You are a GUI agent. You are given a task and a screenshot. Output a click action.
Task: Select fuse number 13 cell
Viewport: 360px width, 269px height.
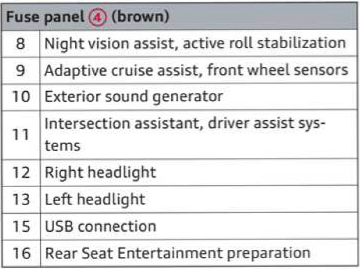(20, 199)
